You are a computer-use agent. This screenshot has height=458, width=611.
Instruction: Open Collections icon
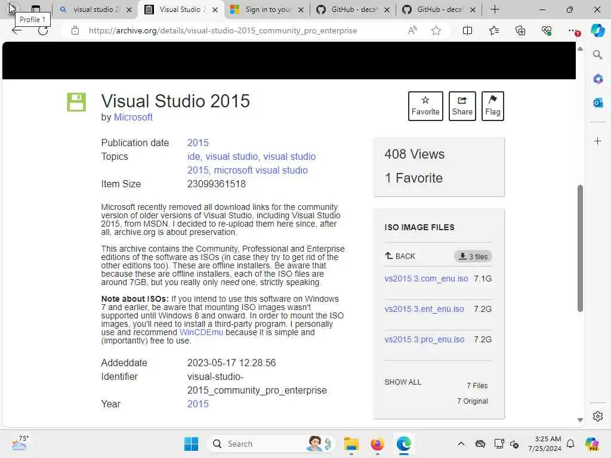point(520,30)
